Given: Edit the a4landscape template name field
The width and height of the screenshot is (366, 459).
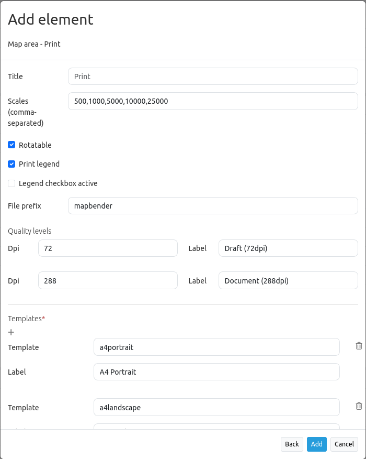Looking at the screenshot, I should pyautogui.click(x=216, y=407).
